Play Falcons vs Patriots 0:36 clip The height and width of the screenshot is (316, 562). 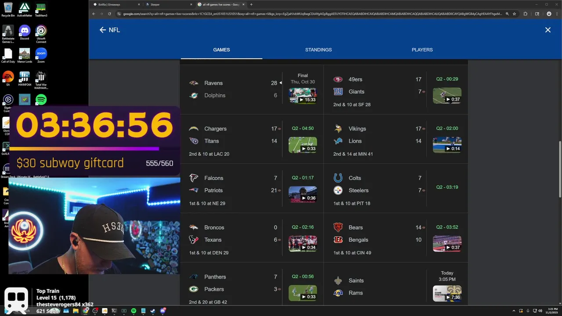303,194
